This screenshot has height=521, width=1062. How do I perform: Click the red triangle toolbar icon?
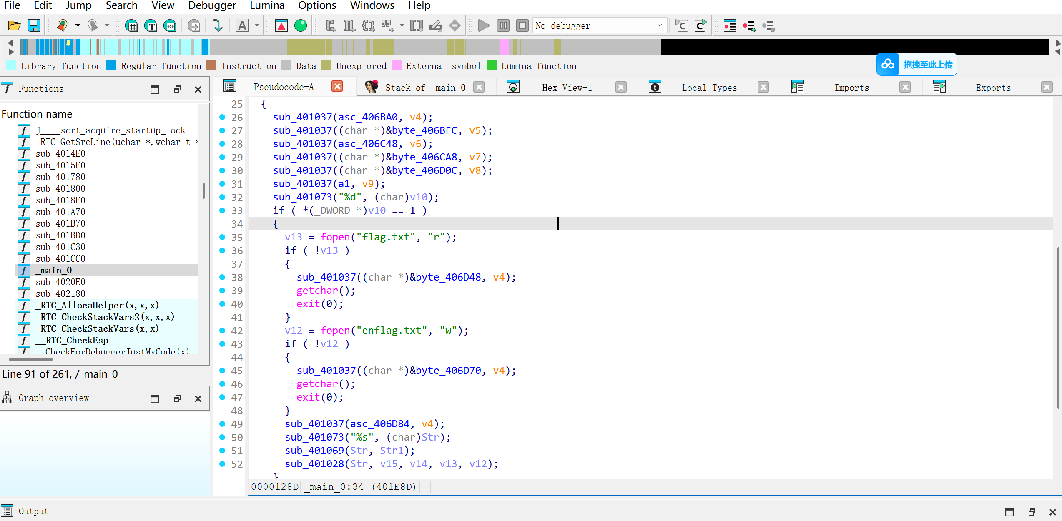pos(281,26)
